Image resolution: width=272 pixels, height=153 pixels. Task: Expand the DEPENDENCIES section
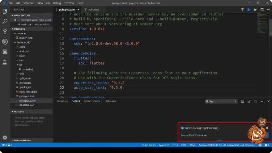[x=22, y=140]
